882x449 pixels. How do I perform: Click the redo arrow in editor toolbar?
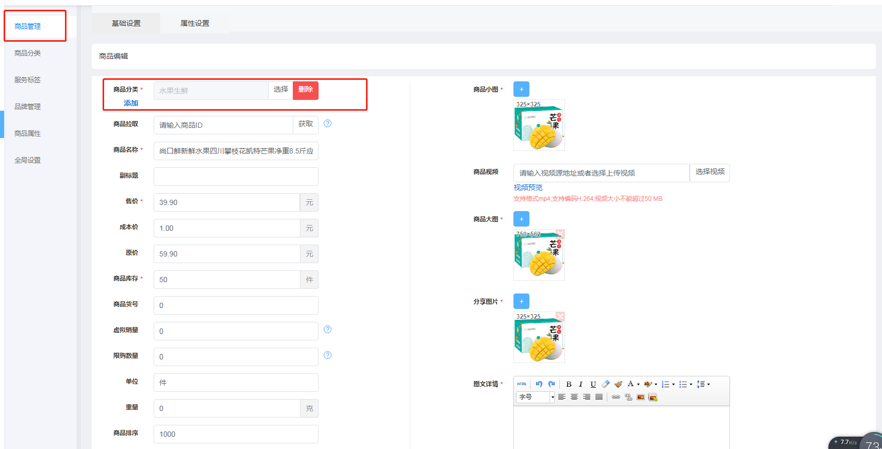point(552,384)
